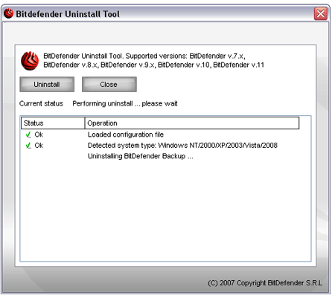Close the window with the red X
Screen dimensions: 335x298
(321, 13)
